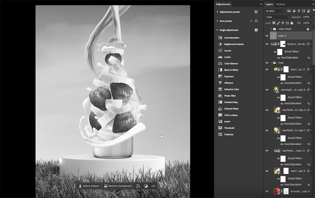Add a Vibrance adjustment
This screenshot has height=198, width=315.
pos(226,83)
